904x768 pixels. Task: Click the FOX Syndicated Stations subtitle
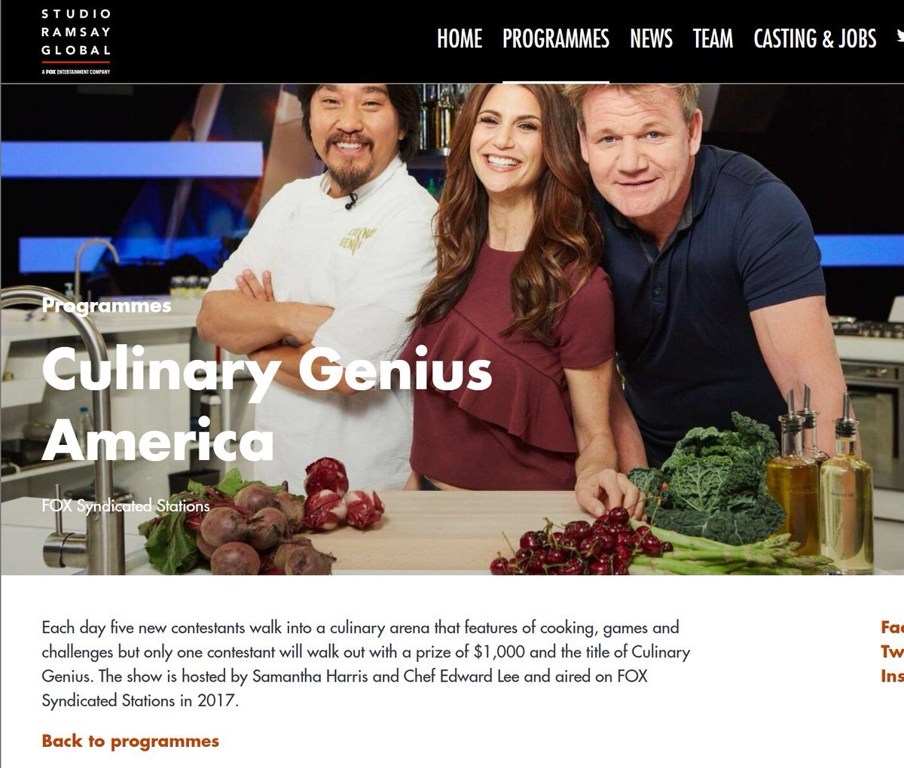[126, 506]
